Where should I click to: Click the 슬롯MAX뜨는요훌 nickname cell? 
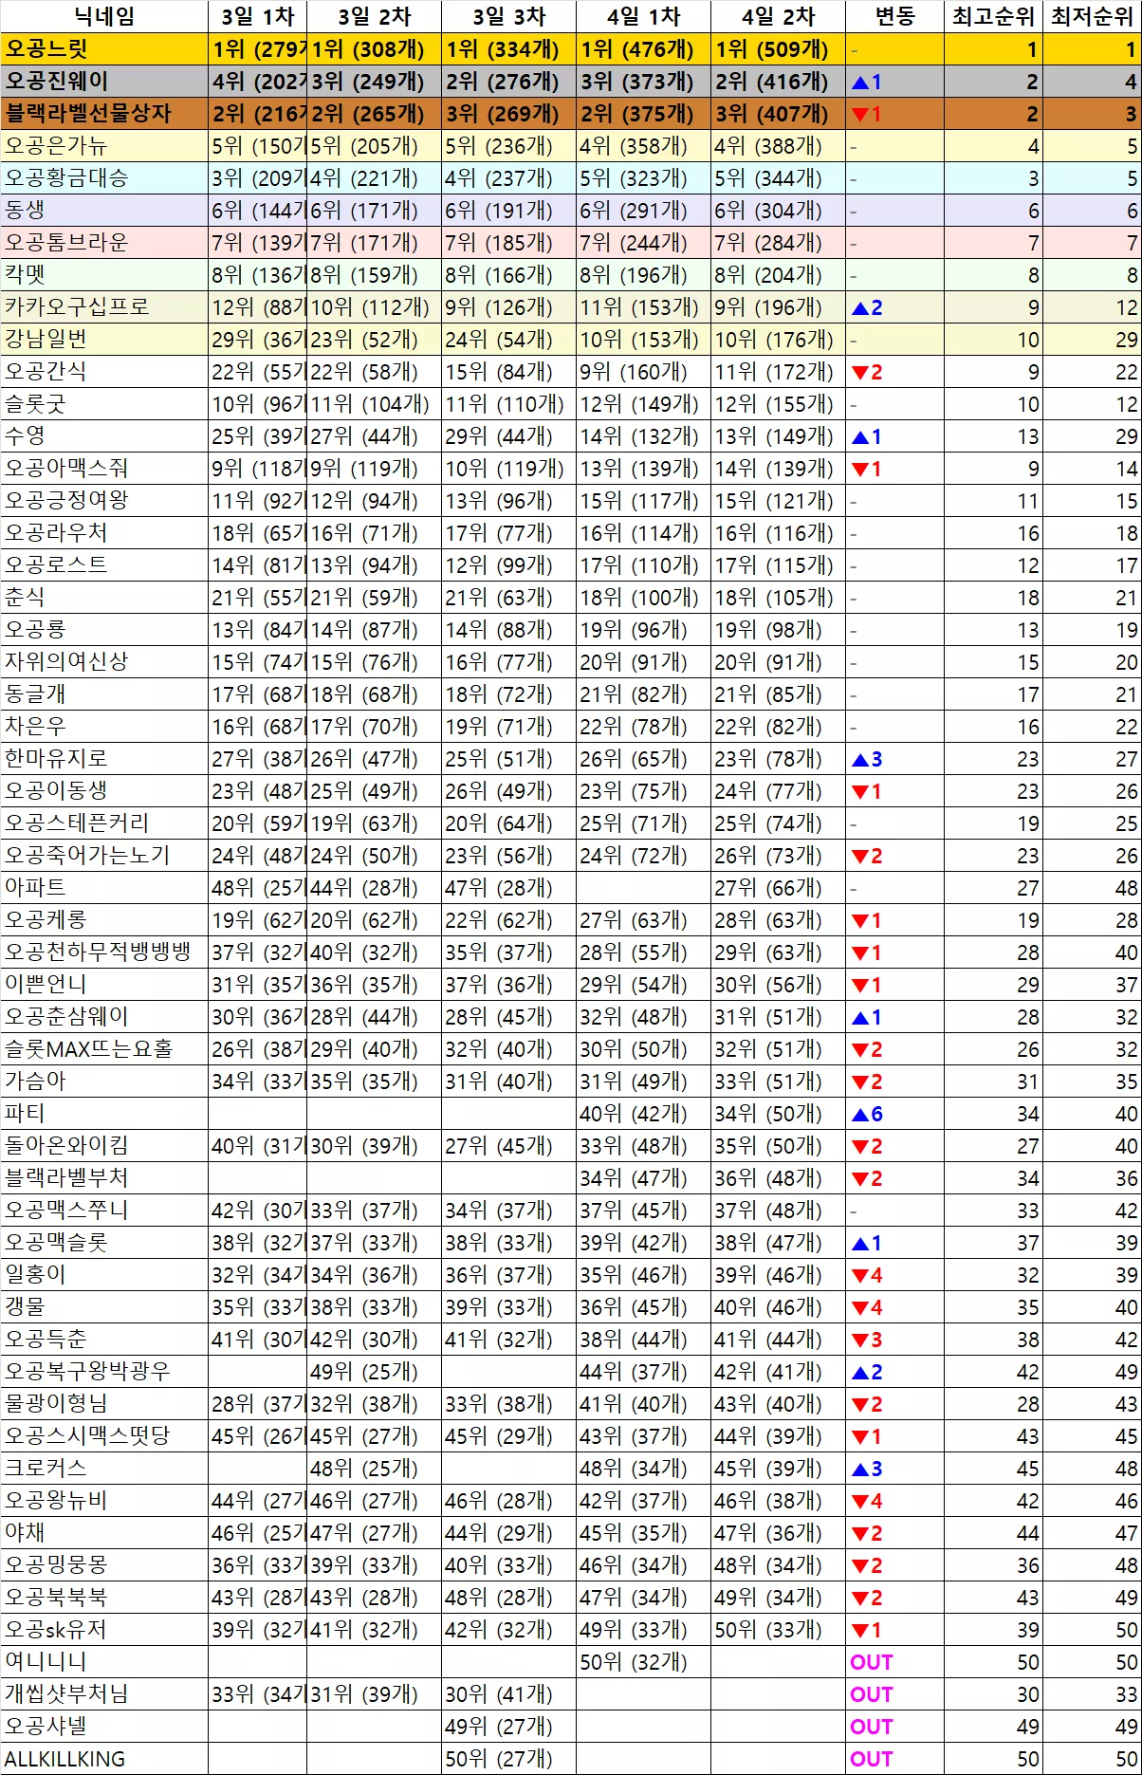104,1049
